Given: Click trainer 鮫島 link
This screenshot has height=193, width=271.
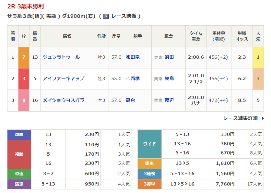Looking at the screenshot, I should (169, 78).
